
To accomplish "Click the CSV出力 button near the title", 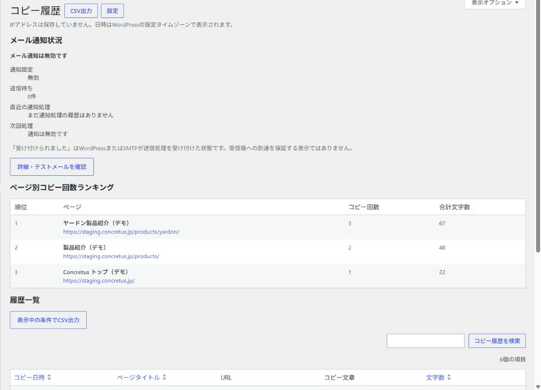I will click(x=81, y=11).
